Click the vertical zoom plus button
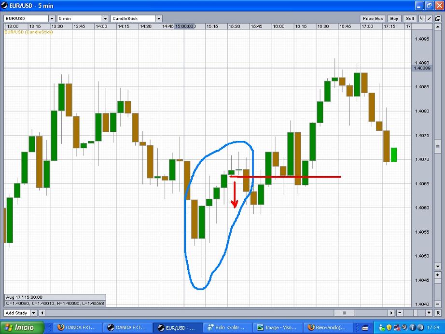The height and width of the screenshot is (334, 445). coord(438,275)
